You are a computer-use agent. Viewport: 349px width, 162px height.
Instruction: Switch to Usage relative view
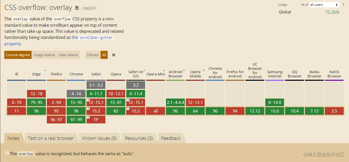44,55
